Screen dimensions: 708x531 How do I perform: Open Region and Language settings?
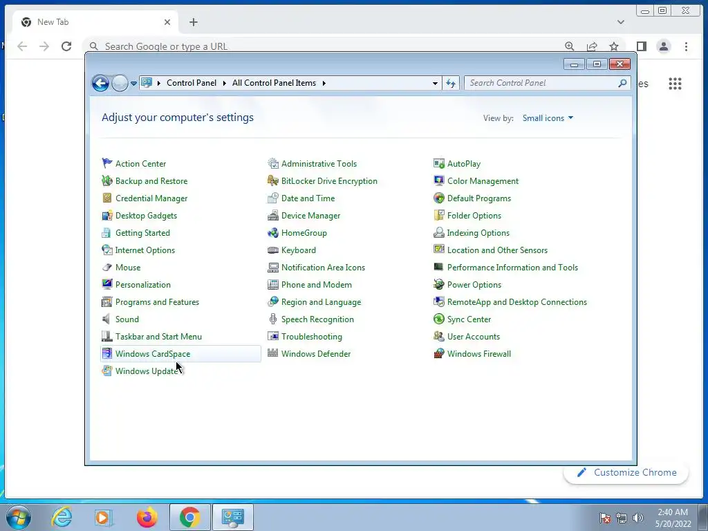point(321,302)
